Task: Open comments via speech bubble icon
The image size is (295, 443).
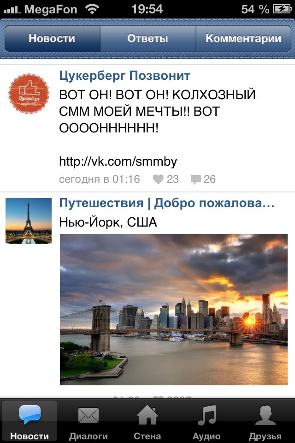Action: click(195, 180)
